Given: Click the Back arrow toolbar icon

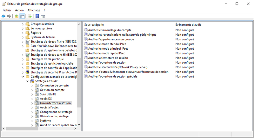Looking at the screenshot, I should point(3,16).
